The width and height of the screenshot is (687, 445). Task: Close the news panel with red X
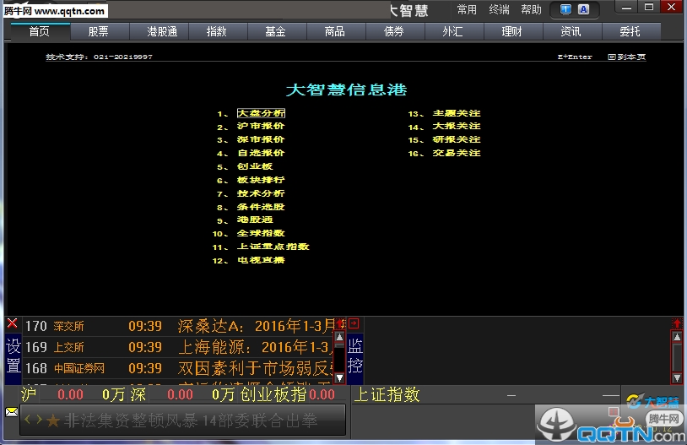pyautogui.click(x=13, y=323)
